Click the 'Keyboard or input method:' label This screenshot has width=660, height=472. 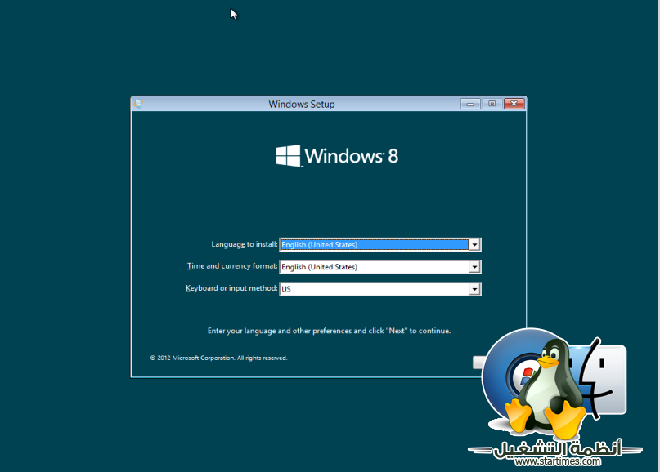click(x=231, y=288)
